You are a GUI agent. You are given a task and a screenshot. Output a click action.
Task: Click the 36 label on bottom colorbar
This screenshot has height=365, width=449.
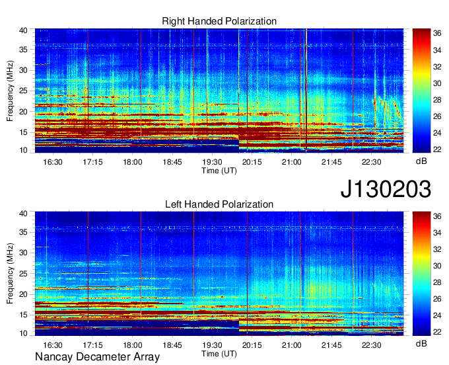pos(437,216)
